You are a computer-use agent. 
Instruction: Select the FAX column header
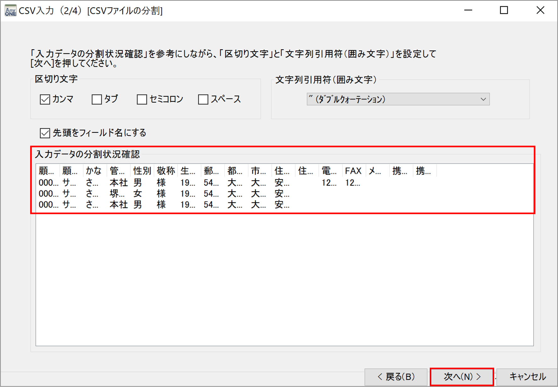(353, 171)
